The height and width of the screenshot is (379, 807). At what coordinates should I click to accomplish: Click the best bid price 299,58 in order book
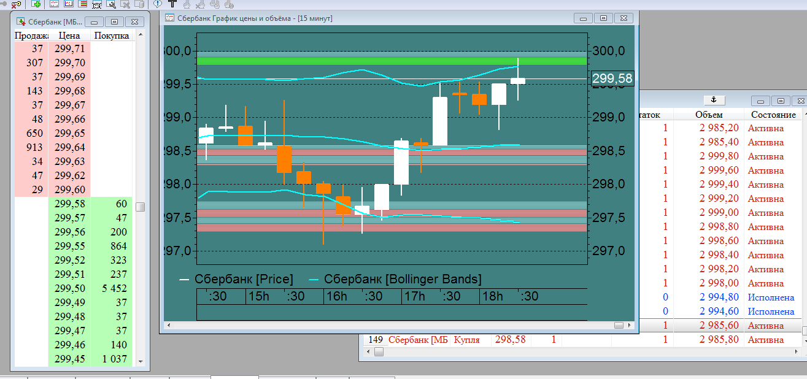point(69,204)
